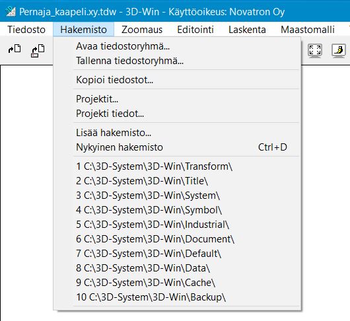Open the Maastomalli menu
This screenshot has height=321, width=350.
tap(308, 30)
